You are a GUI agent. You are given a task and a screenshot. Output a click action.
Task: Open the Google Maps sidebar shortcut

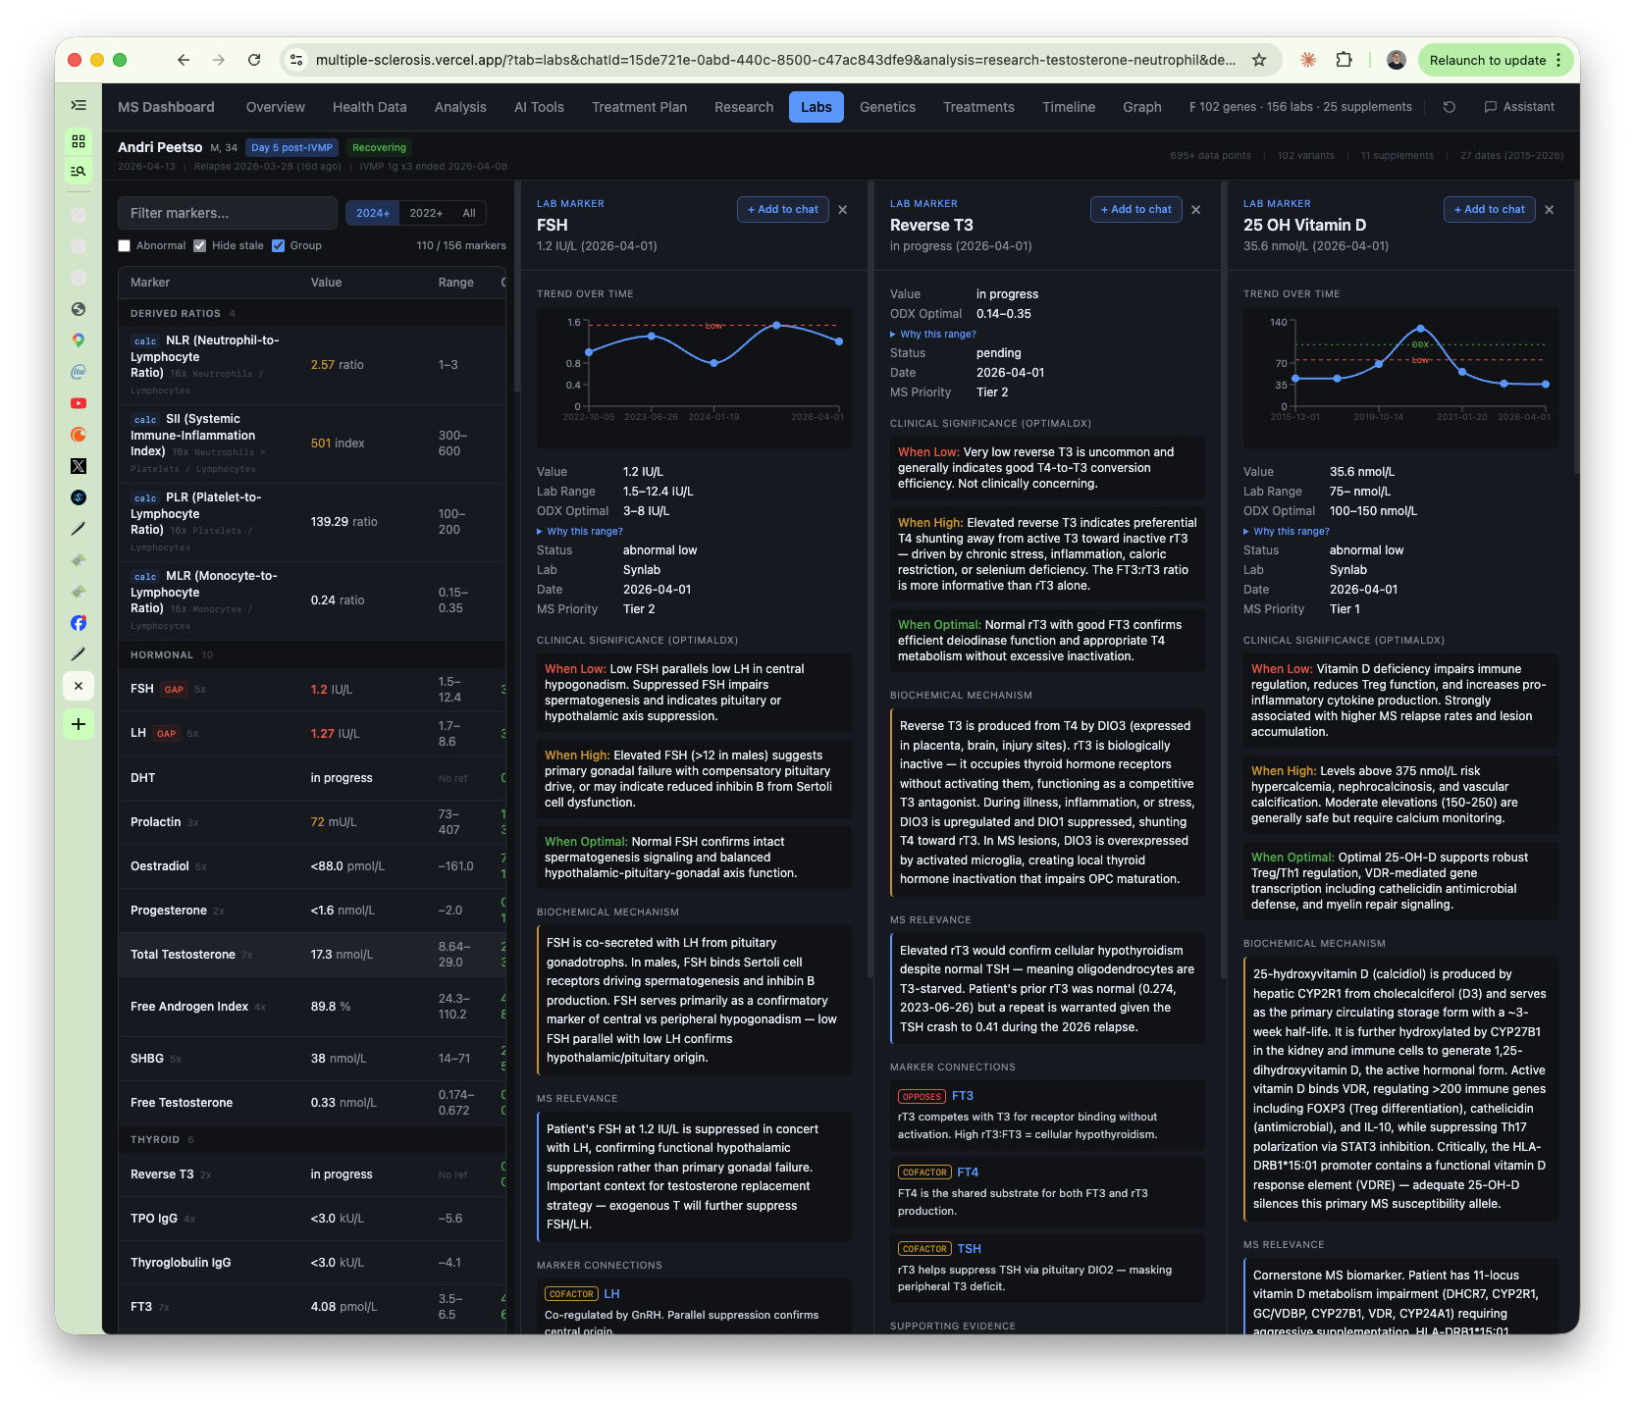click(x=79, y=340)
